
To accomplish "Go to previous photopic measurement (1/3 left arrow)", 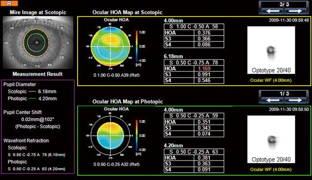I will 273,100.
